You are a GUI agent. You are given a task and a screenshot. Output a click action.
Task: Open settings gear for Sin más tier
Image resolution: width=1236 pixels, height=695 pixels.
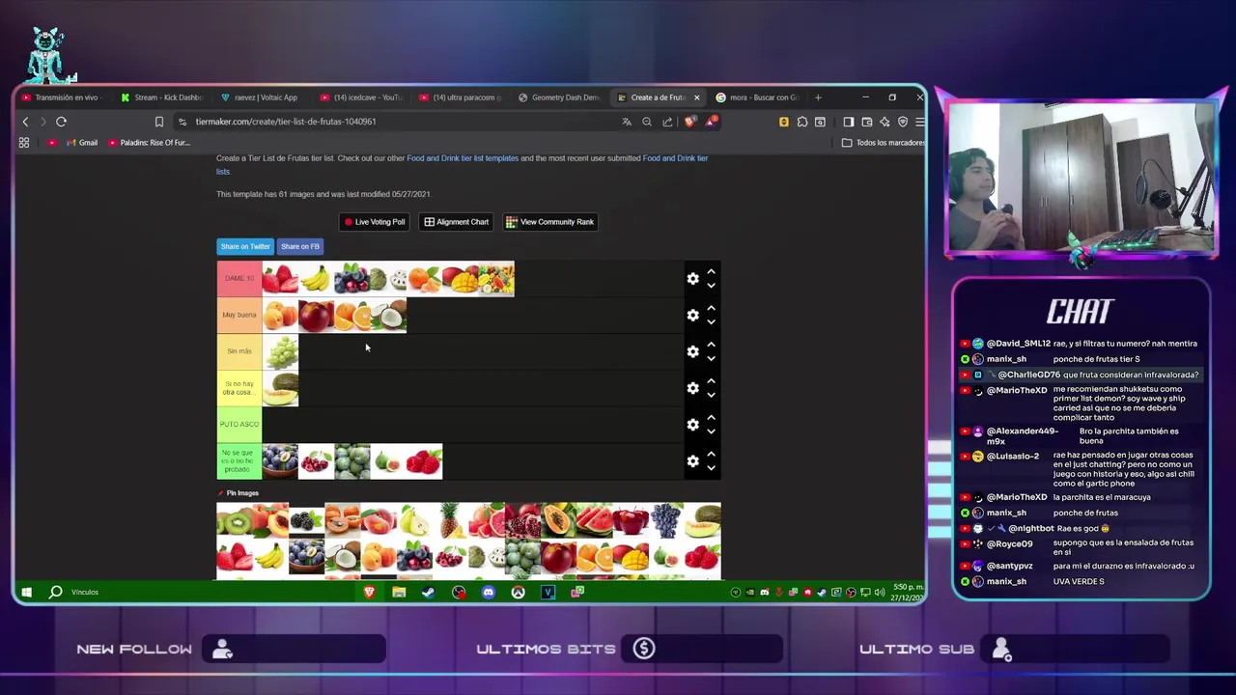tap(692, 351)
